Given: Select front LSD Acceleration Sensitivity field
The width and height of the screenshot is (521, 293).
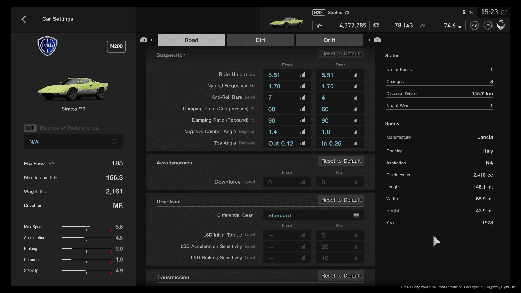Looking at the screenshot, I should click(x=287, y=246).
